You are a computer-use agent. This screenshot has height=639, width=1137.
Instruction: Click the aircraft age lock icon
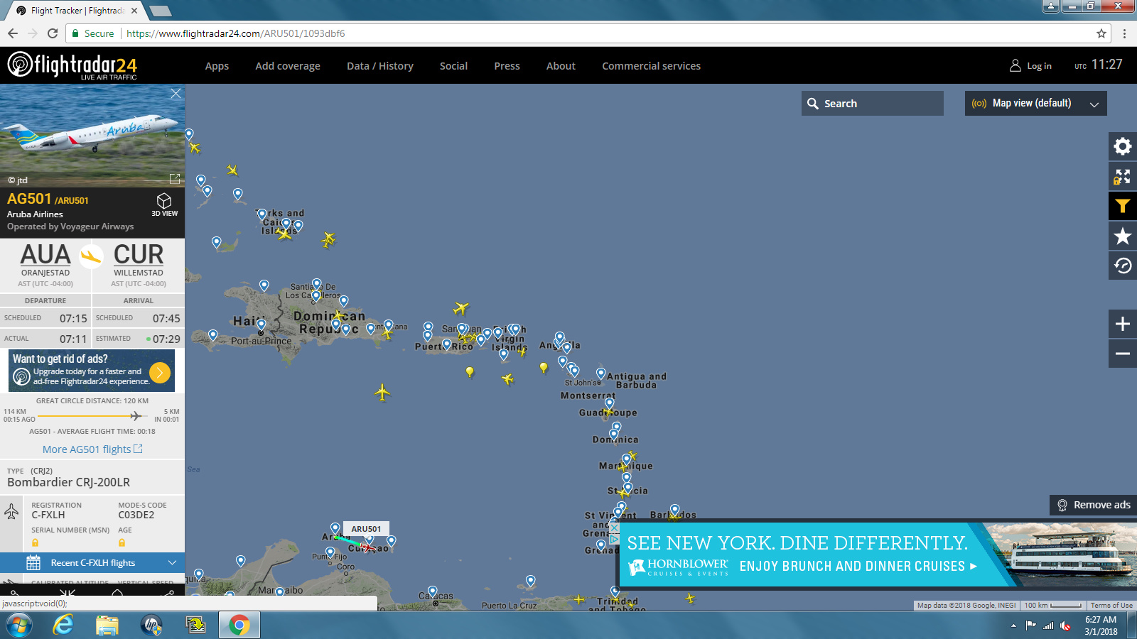(x=122, y=543)
